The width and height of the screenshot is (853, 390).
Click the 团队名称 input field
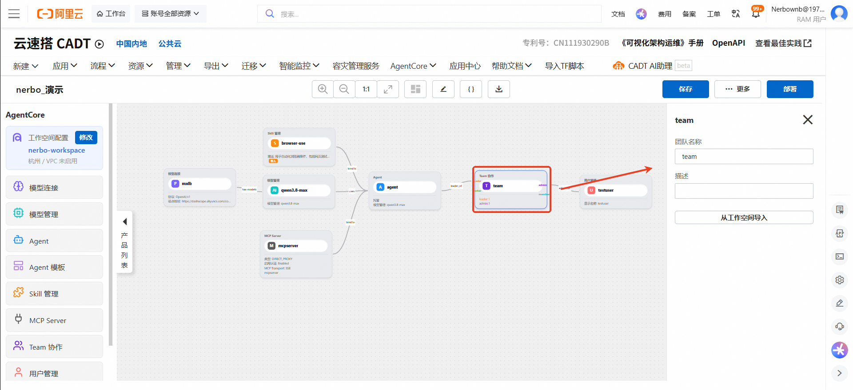click(744, 157)
